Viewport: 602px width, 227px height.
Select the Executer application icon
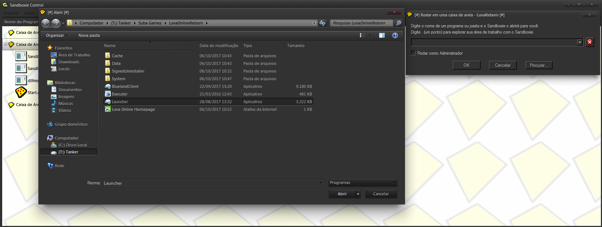pos(107,94)
